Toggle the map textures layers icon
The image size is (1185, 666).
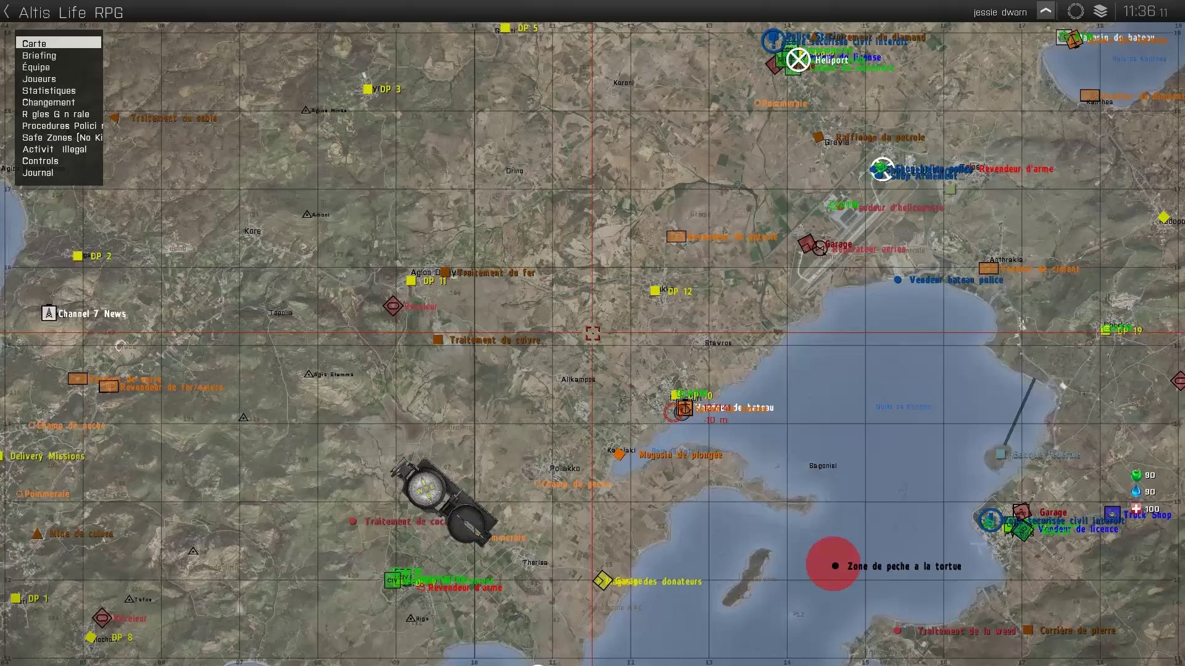[x=1100, y=11]
